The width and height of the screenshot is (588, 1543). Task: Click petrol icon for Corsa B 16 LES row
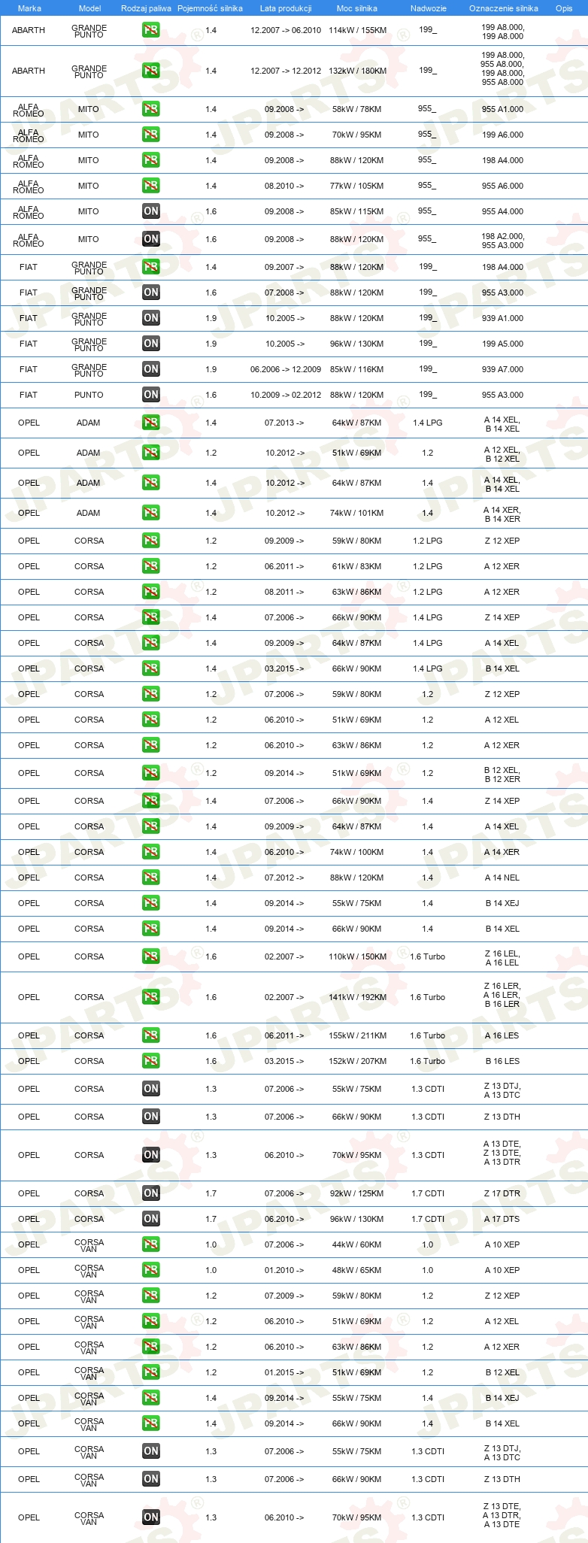tap(151, 1061)
